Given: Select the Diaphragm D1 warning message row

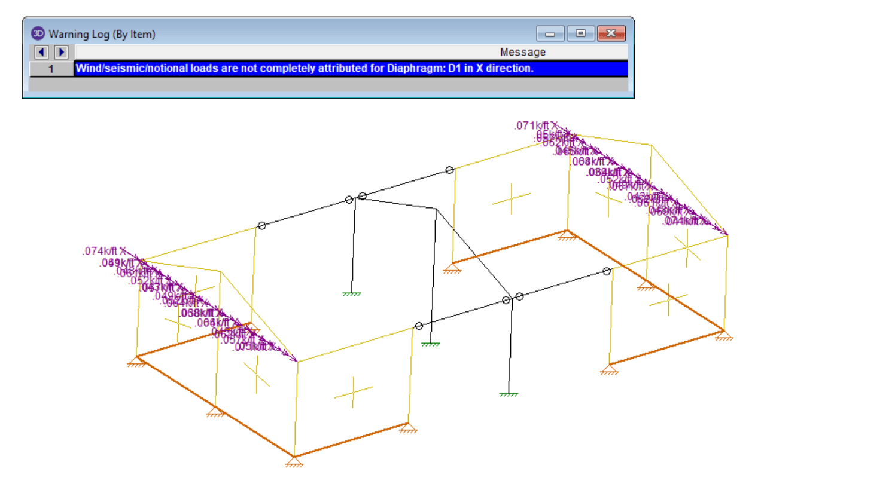Looking at the screenshot, I should point(351,69).
